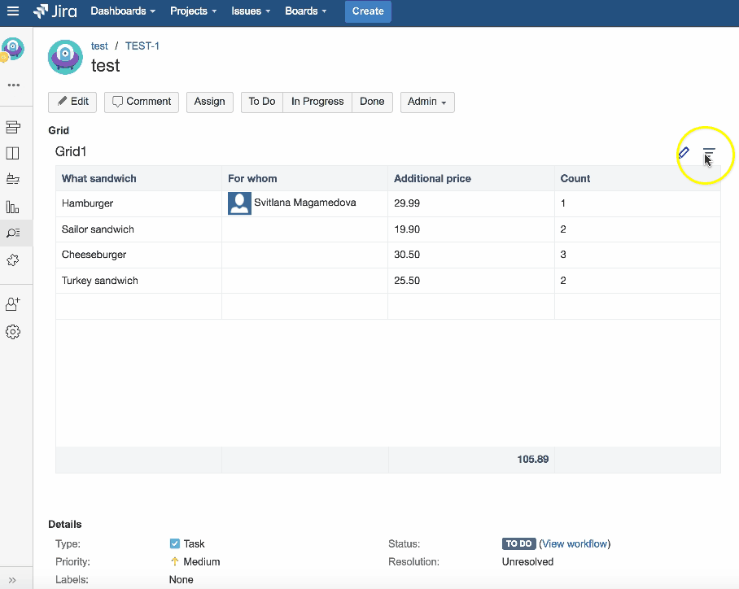This screenshot has width=739, height=589.
Task: Open the grid filter icon circled in yellow
Action: tap(707, 153)
